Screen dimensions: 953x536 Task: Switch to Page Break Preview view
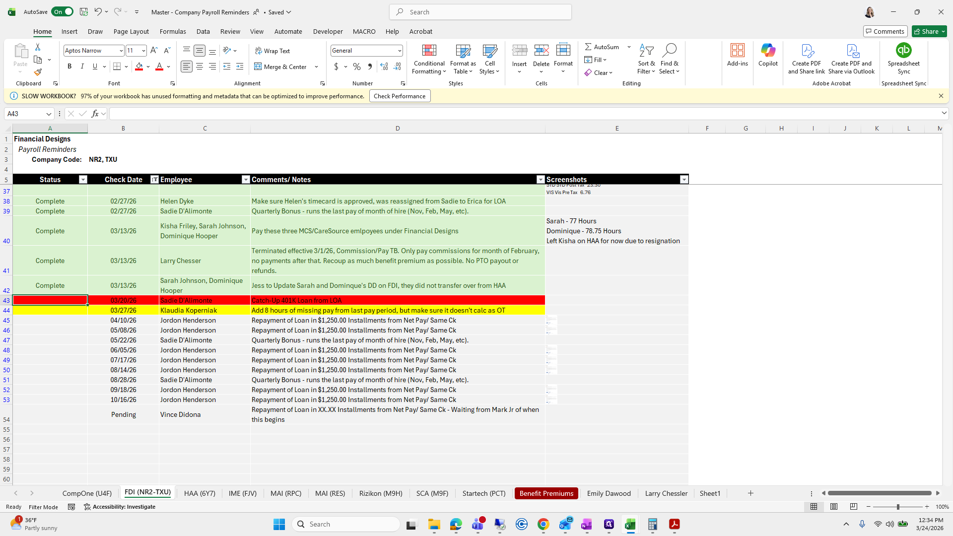click(x=853, y=507)
